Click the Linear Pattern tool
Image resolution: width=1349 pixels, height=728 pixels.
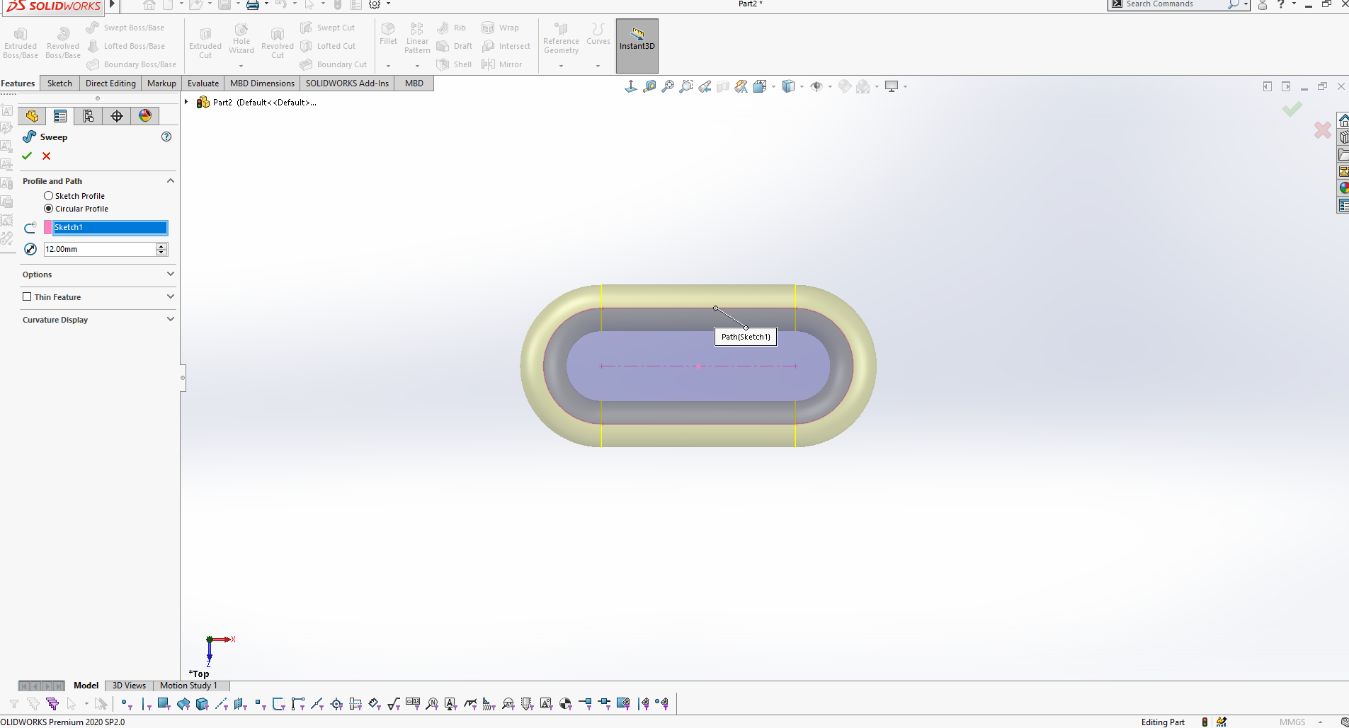point(417,38)
